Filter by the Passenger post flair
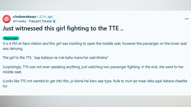Viewport: 191px width, 107px height. (x=11, y=38)
